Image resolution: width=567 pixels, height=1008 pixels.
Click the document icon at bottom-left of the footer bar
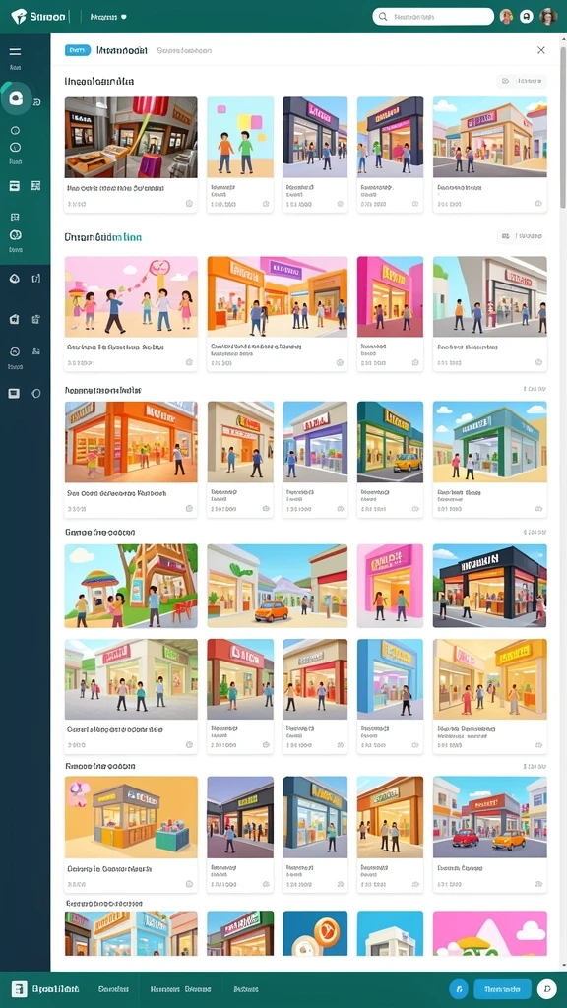click(20, 988)
